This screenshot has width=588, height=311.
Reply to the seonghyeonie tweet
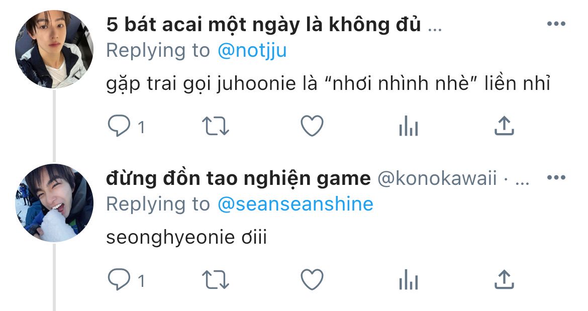point(119,279)
